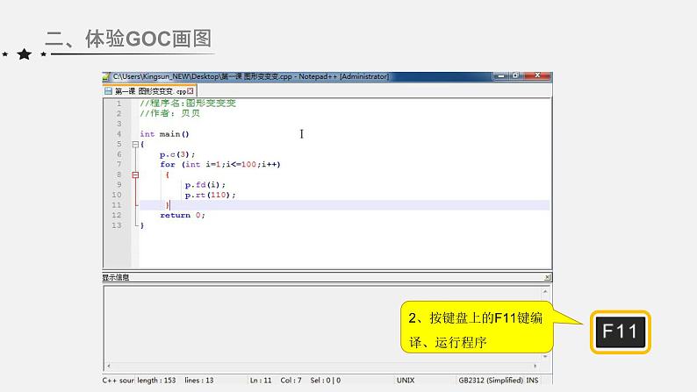
Task: Click the save-state icon on the file tab
Action: 108,91
